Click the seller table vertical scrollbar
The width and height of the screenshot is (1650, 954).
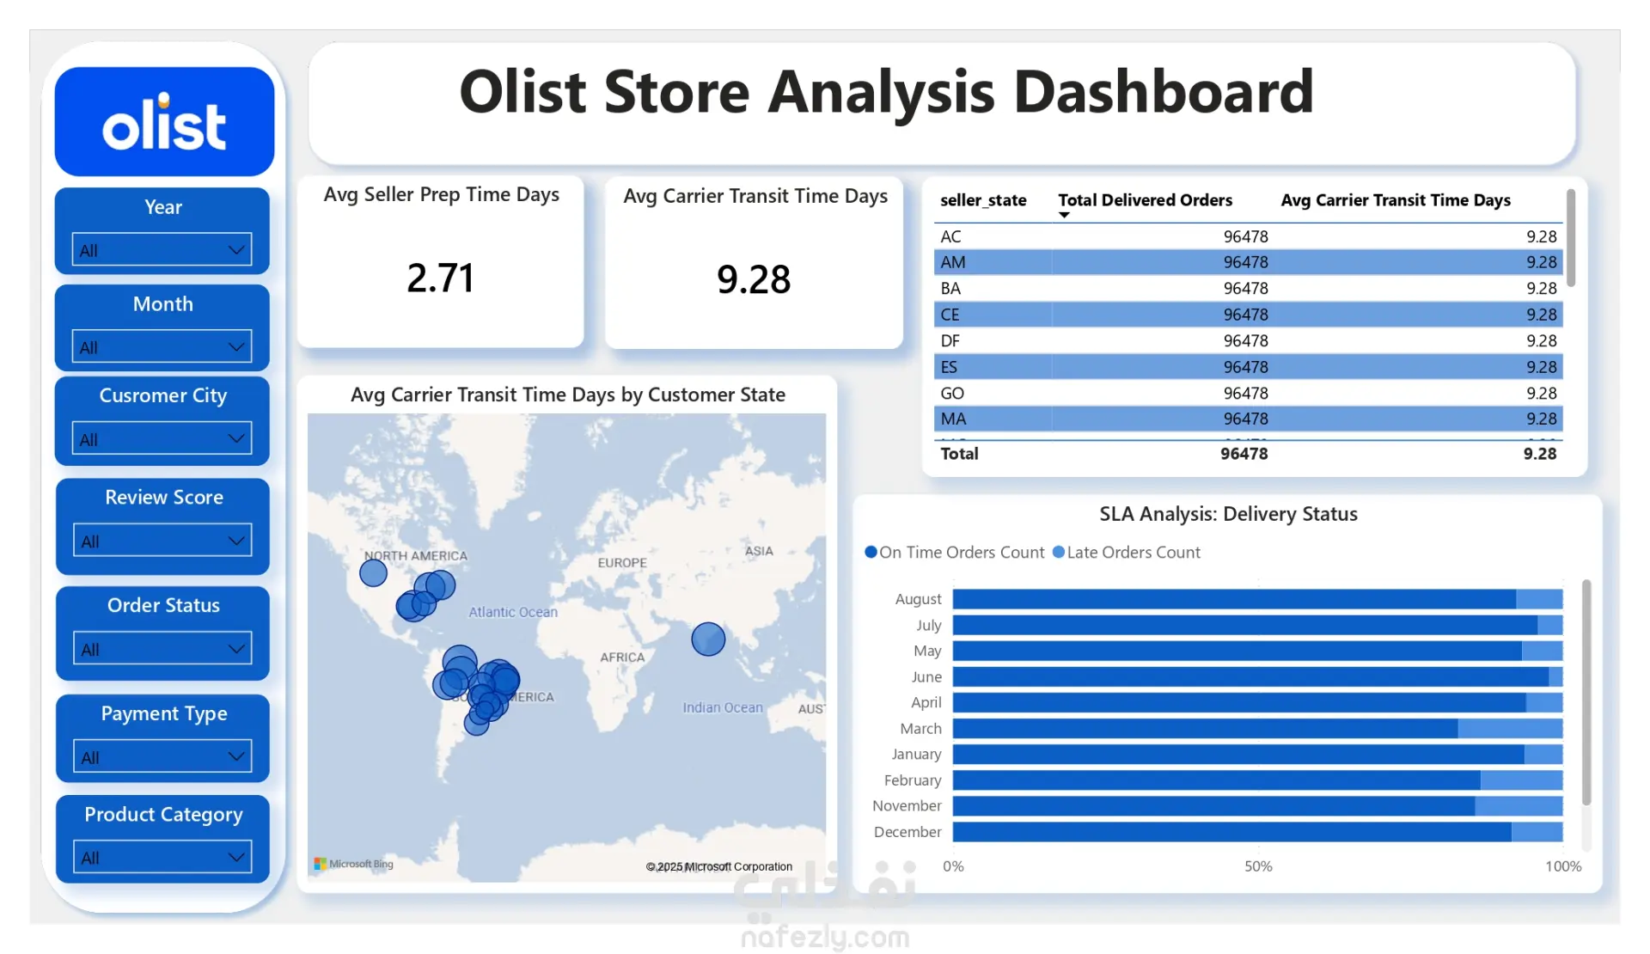(1570, 239)
